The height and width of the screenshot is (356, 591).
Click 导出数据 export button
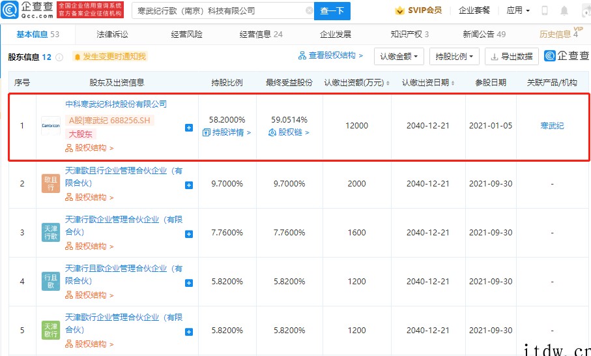(x=512, y=57)
